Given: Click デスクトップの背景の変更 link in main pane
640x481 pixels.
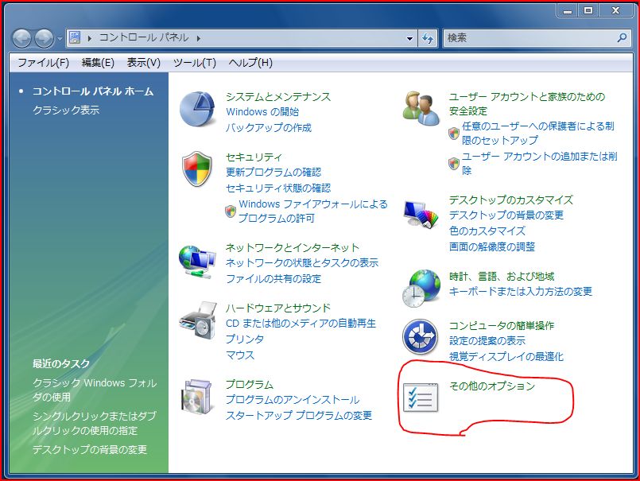Looking at the screenshot, I should 506,215.
